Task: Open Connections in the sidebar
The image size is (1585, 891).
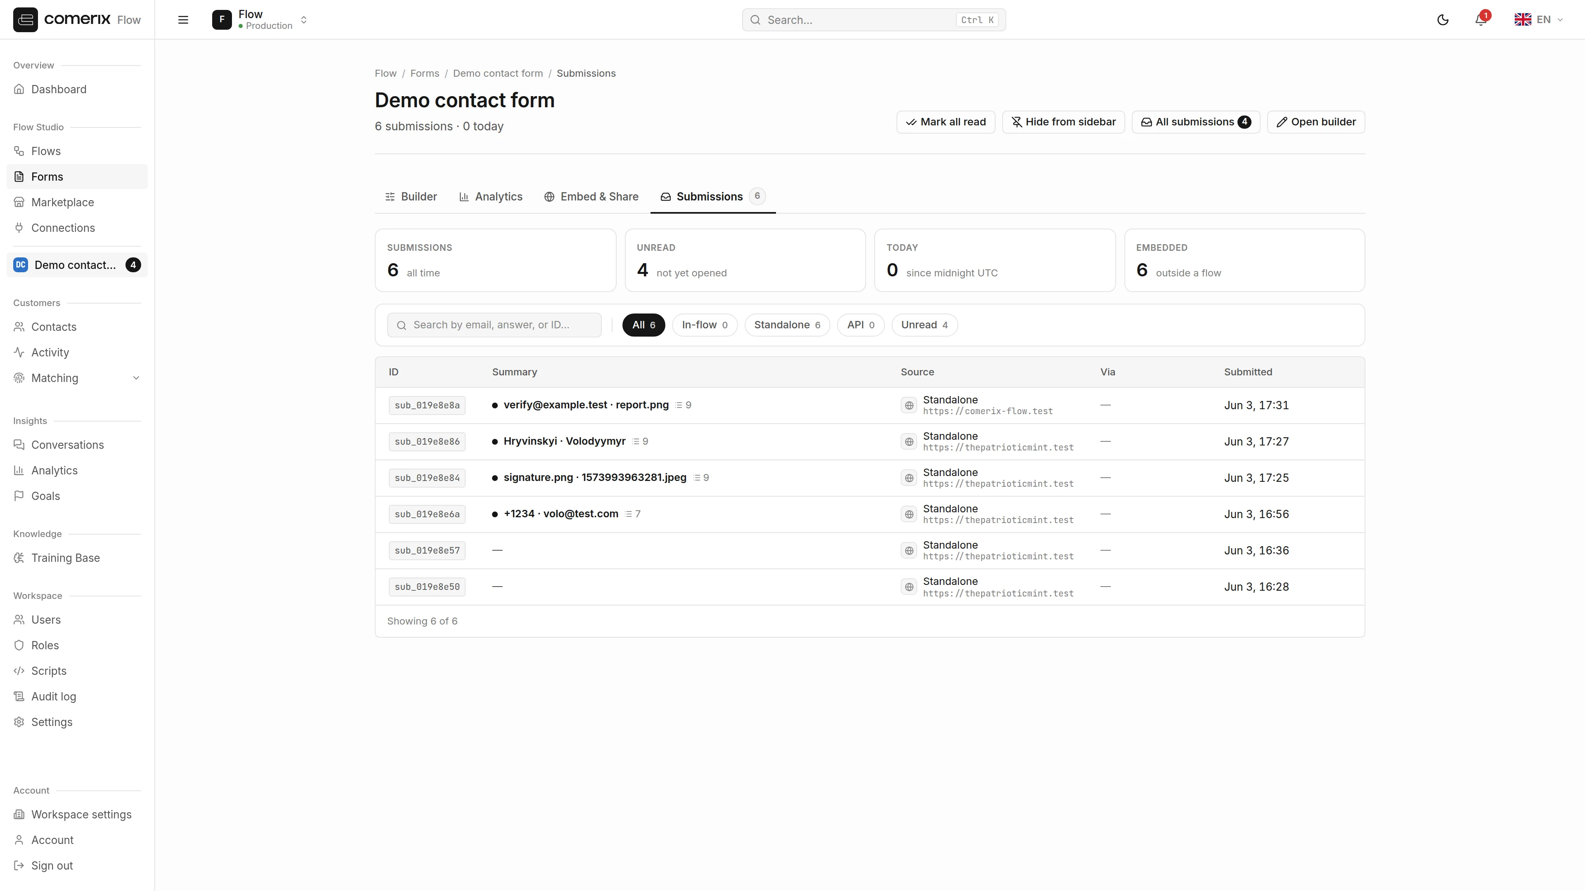Action: [x=77, y=228]
